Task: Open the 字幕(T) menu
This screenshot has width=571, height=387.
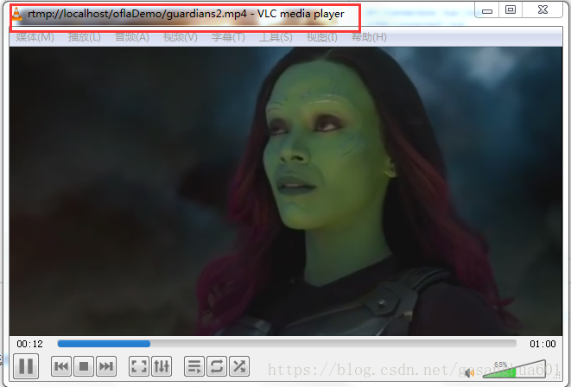Action: coord(228,37)
